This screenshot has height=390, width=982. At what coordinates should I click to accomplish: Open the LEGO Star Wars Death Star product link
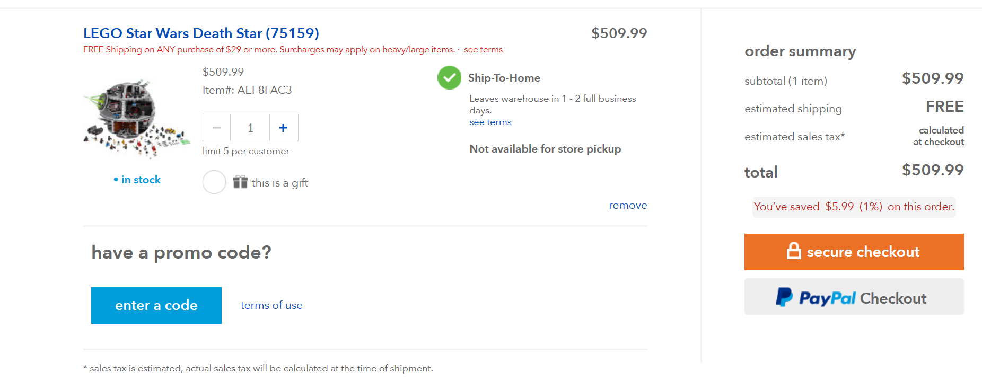[x=201, y=33]
